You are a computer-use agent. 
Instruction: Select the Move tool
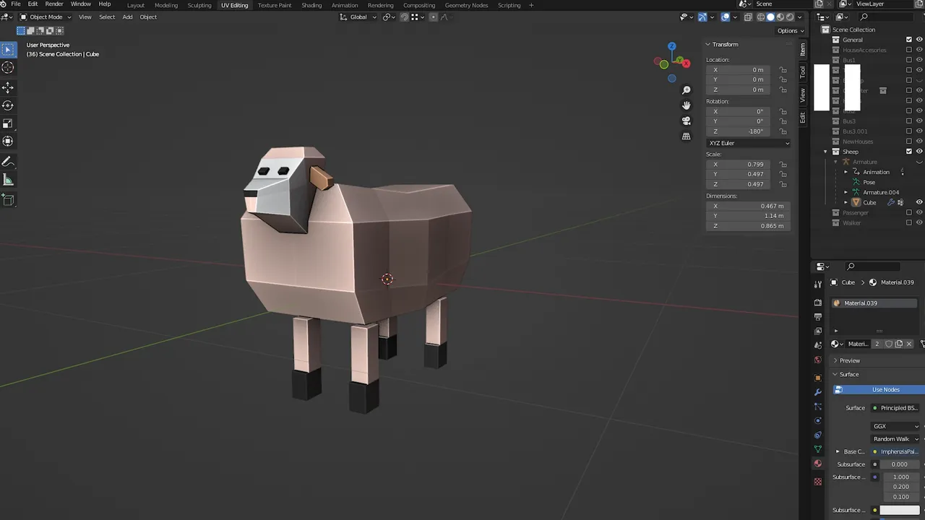[8, 87]
